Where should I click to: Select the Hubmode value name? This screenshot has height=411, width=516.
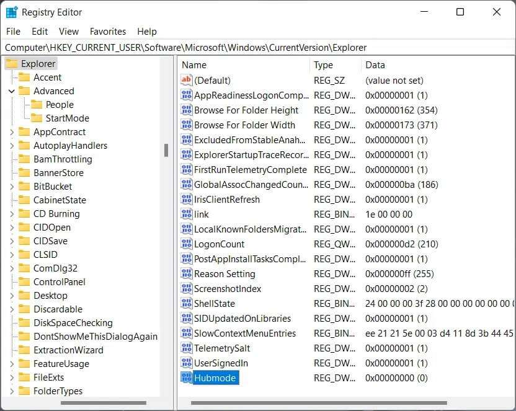click(215, 378)
